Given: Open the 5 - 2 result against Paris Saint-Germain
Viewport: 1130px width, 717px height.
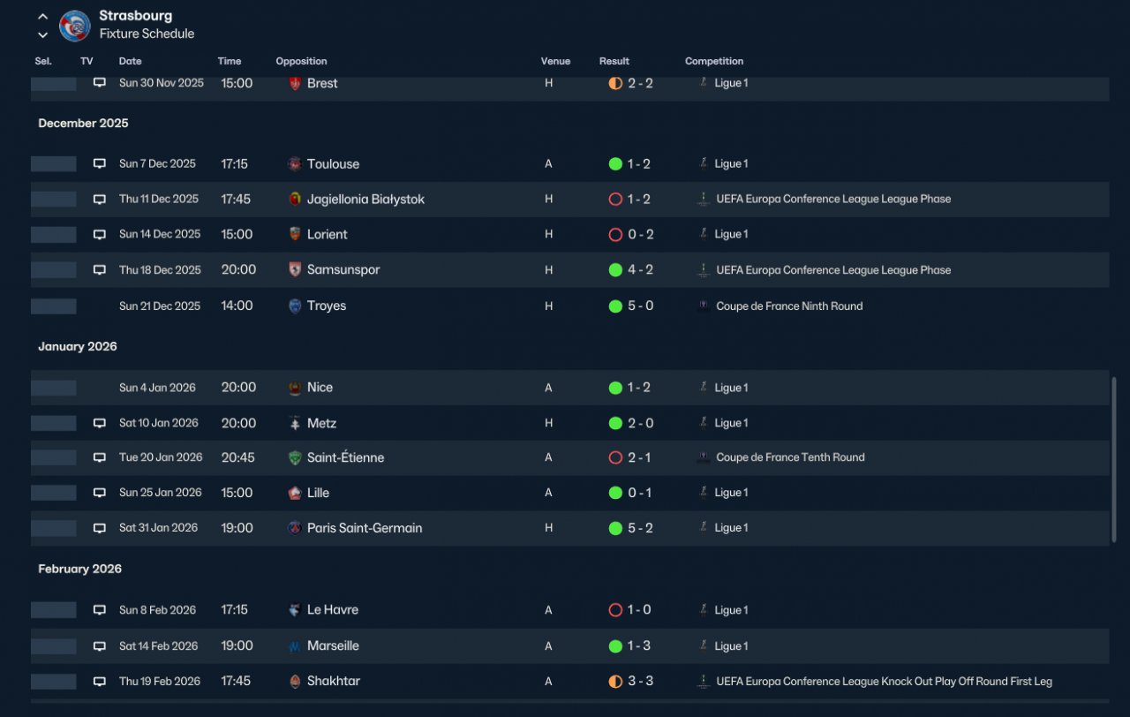Looking at the screenshot, I should (640, 528).
